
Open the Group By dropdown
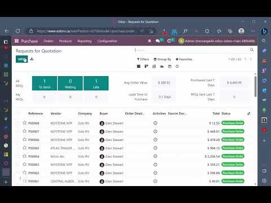pyautogui.click(x=162, y=59)
